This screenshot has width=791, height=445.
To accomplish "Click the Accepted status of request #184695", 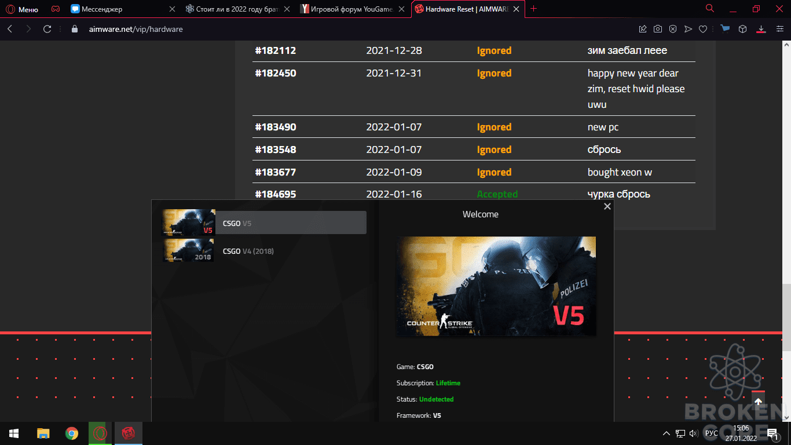I will pyautogui.click(x=497, y=194).
